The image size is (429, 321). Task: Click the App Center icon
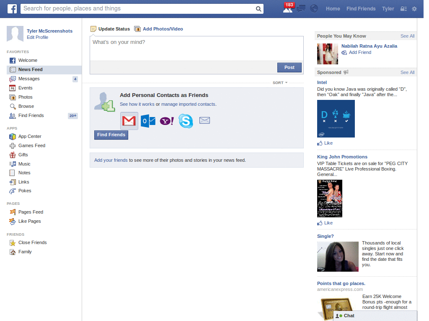[x=12, y=137]
